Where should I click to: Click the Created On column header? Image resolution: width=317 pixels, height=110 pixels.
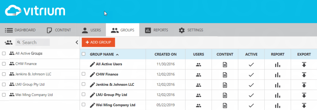point(166,54)
